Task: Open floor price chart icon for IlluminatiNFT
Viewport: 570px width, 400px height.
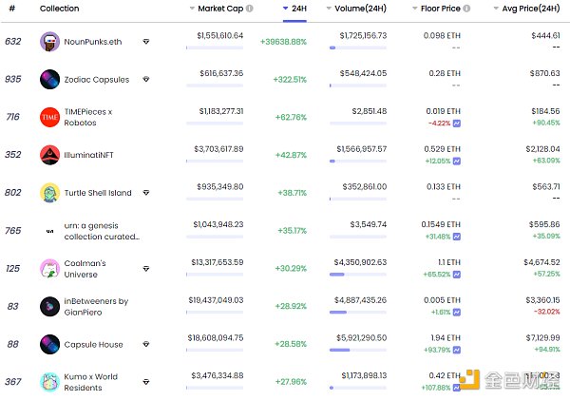Action: click(x=457, y=161)
